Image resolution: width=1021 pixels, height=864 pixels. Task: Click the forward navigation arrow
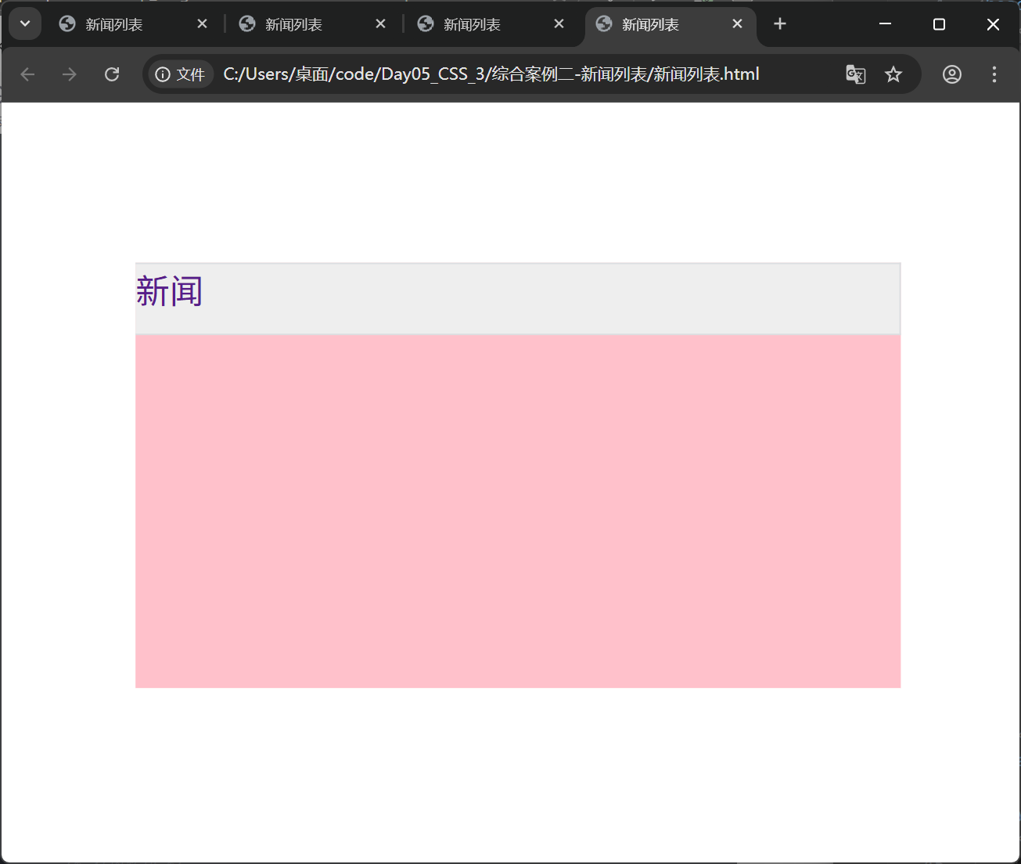click(x=69, y=74)
